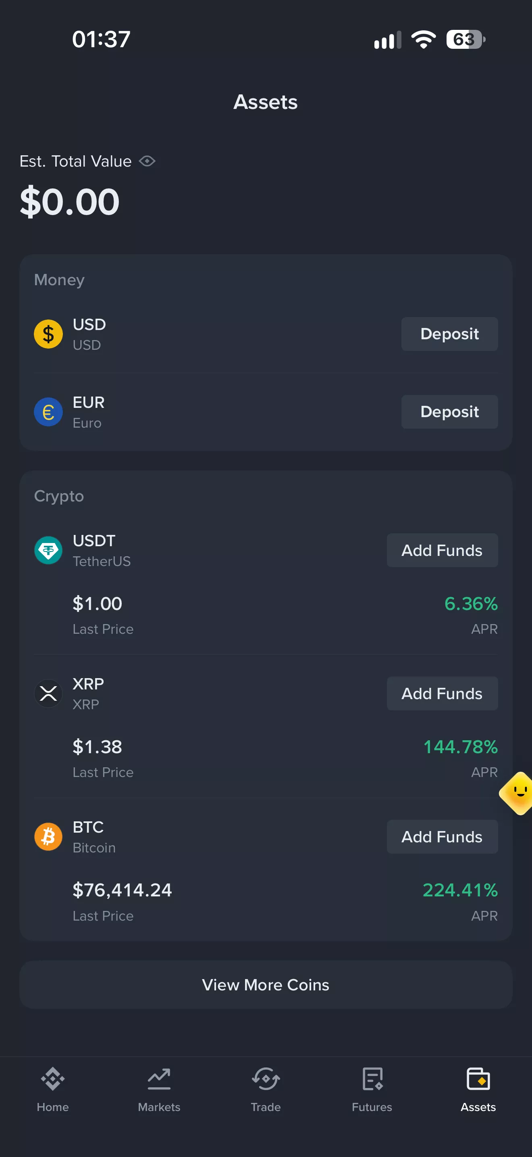Add Funds to USDT TetherUS

click(x=442, y=550)
